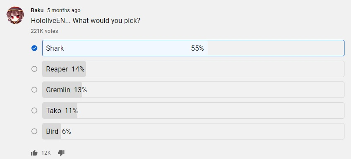The height and width of the screenshot is (159, 351).
Task: Click the Tako 11% poll bar
Action: pyautogui.click(x=193, y=110)
